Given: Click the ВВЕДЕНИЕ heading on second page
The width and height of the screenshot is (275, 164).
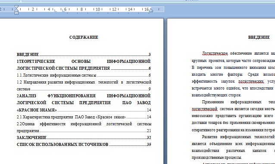Looking at the screenshot, I should click(x=259, y=37).
